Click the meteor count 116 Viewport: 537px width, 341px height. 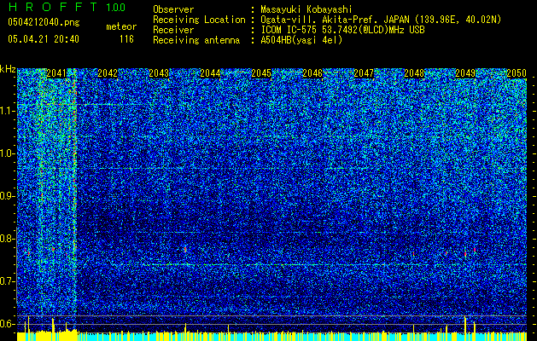point(126,39)
